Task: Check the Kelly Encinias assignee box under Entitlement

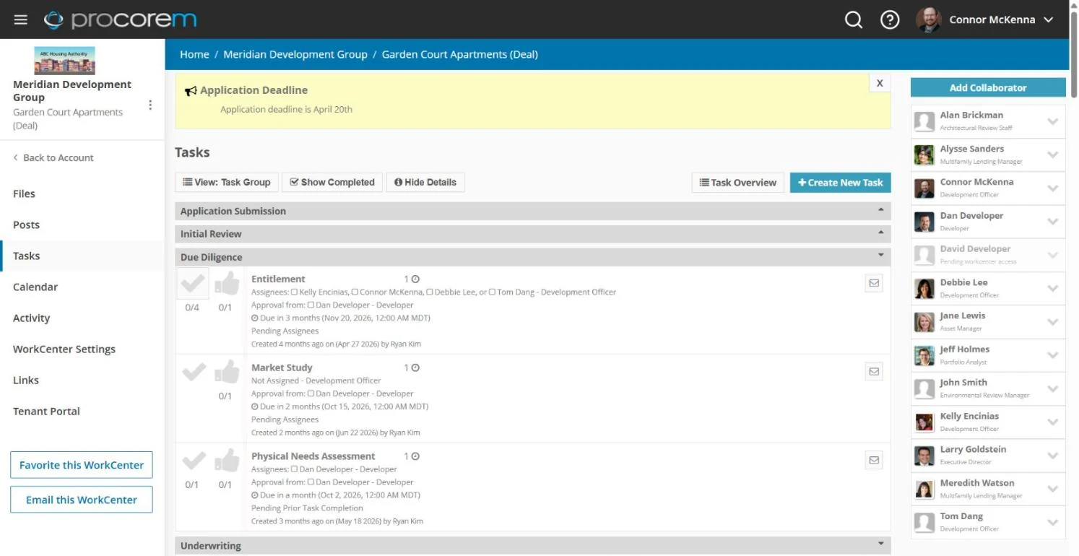Action: 295,292
